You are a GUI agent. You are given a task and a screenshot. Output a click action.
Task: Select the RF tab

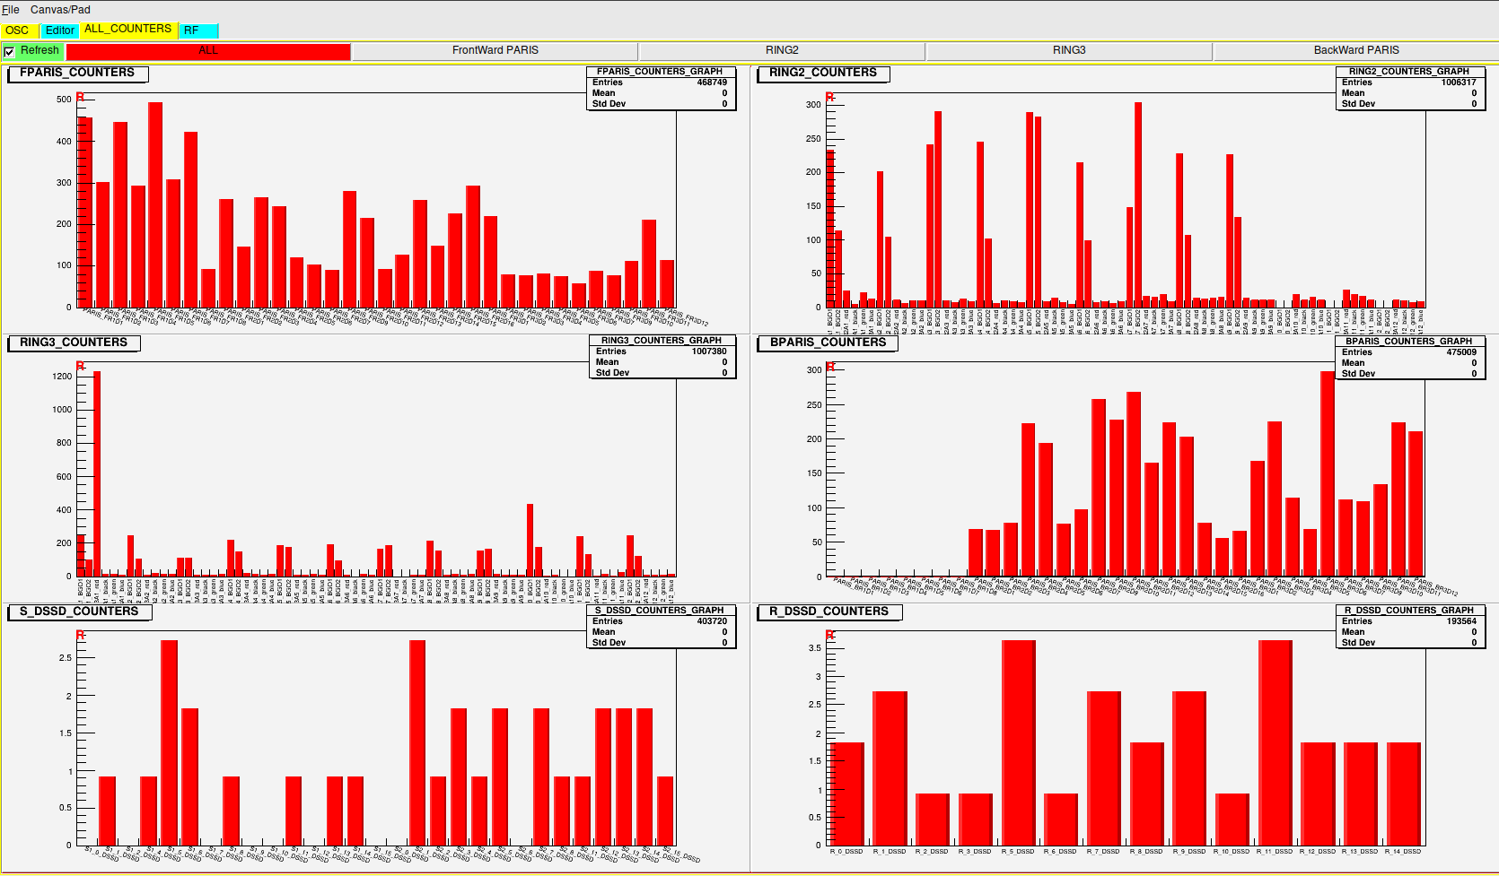(196, 30)
